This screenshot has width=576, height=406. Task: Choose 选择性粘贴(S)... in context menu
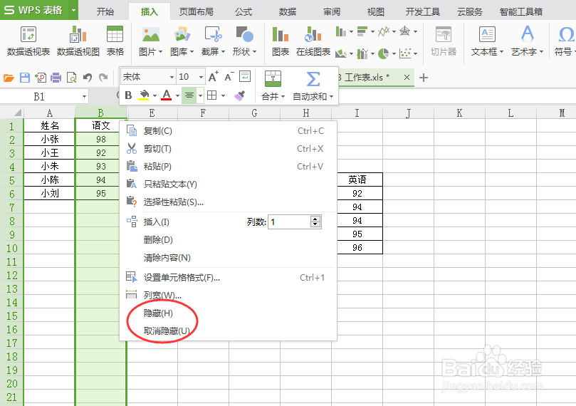coord(228,202)
